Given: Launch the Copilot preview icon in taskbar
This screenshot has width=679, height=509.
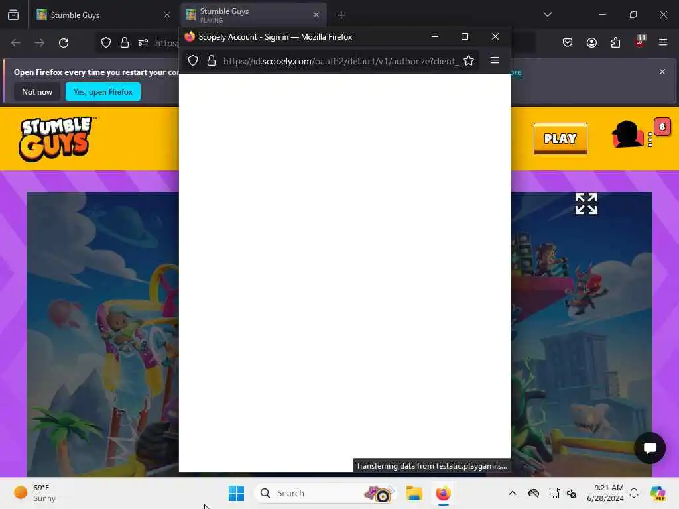Looking at the screenshot, I should (x=657, y=493).
